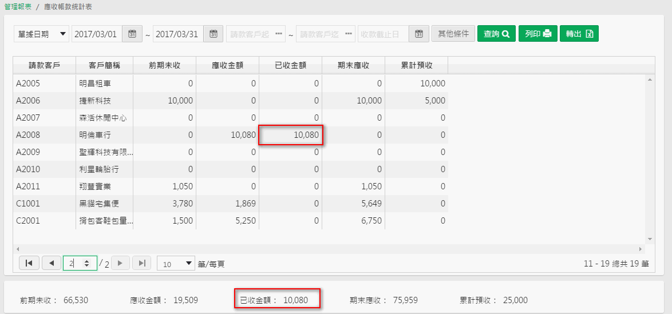Go to the next page

click(120, 263)
